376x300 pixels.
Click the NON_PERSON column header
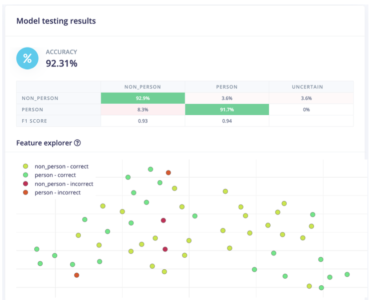tap(143, 87)
